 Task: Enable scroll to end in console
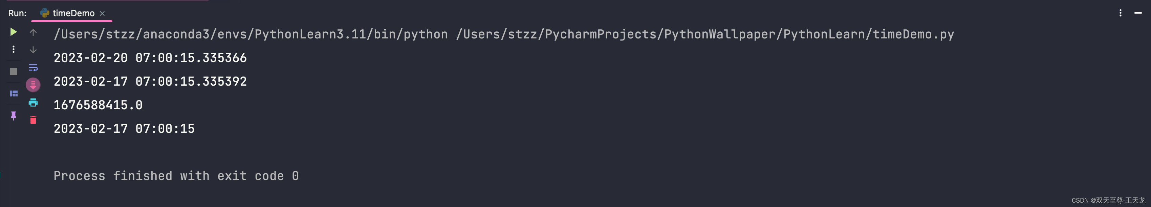(34, 85)
